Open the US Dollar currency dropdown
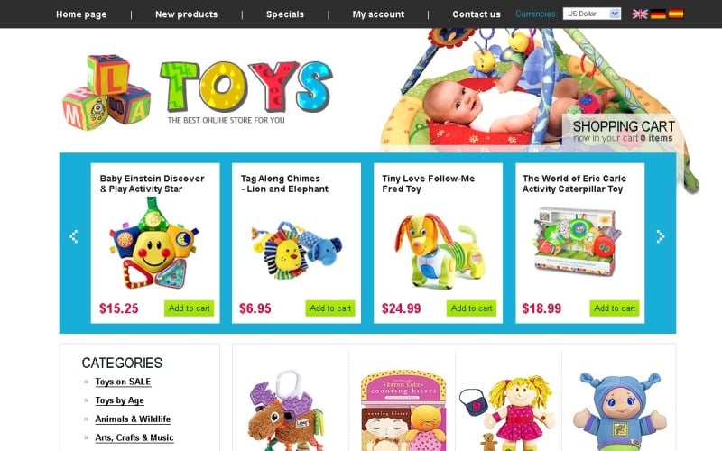This screenshot has height=451, width=722. click(x=592, y=14)
